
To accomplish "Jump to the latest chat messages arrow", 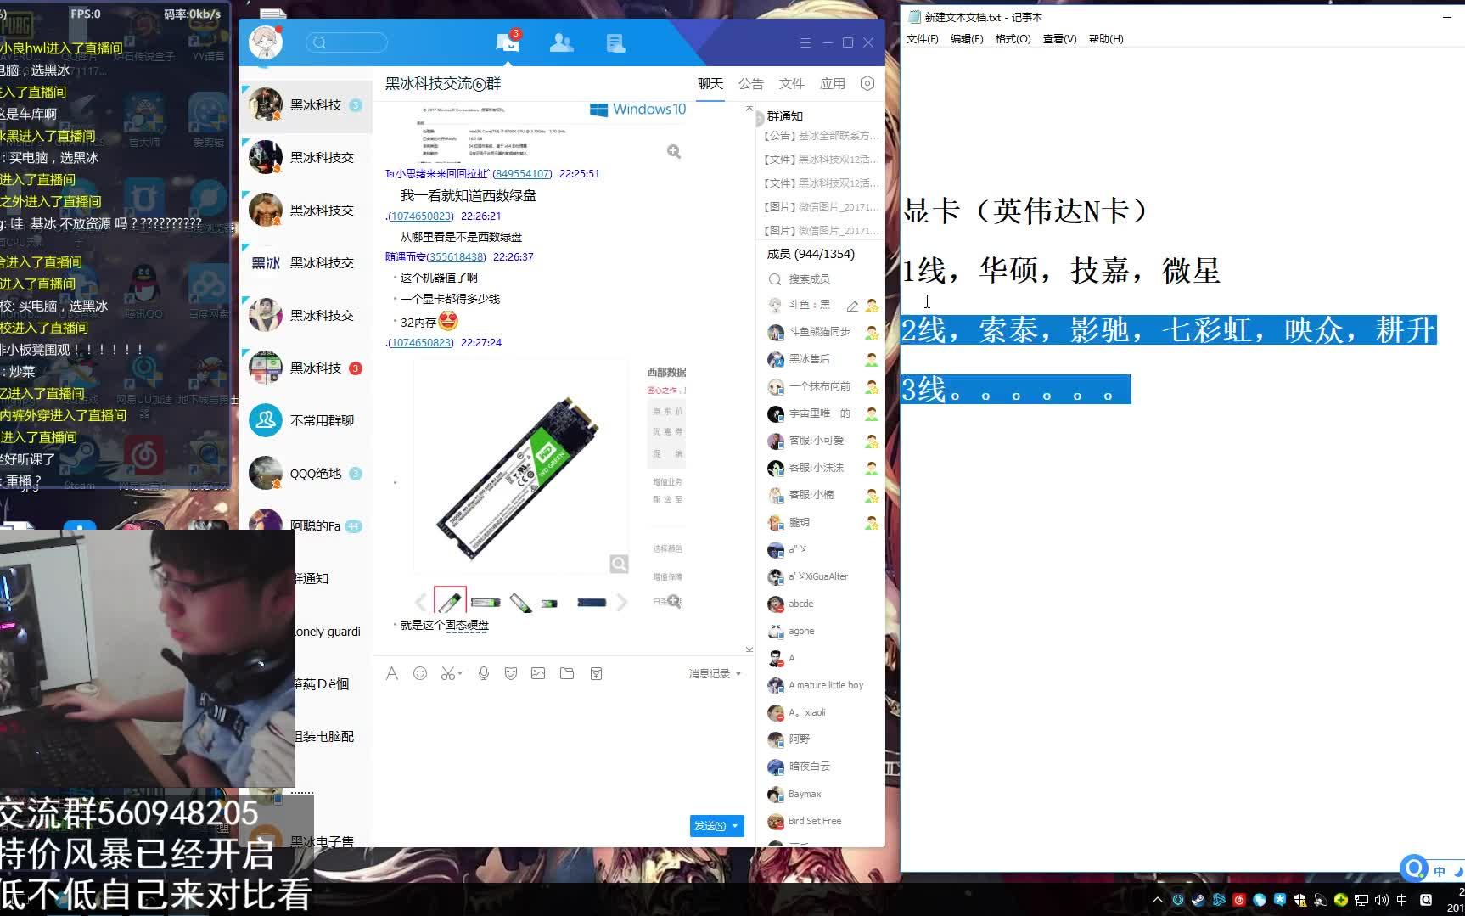I will tap(749, 649).
